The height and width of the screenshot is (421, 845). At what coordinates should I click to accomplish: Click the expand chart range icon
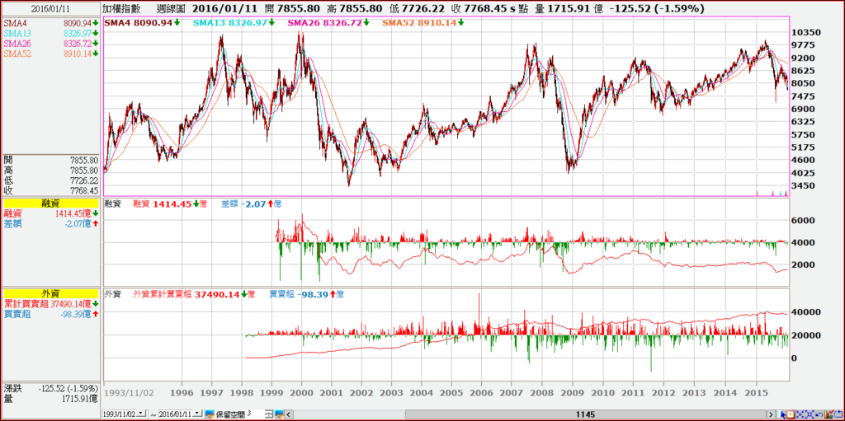pyautogui.click(x=810, y=414)
